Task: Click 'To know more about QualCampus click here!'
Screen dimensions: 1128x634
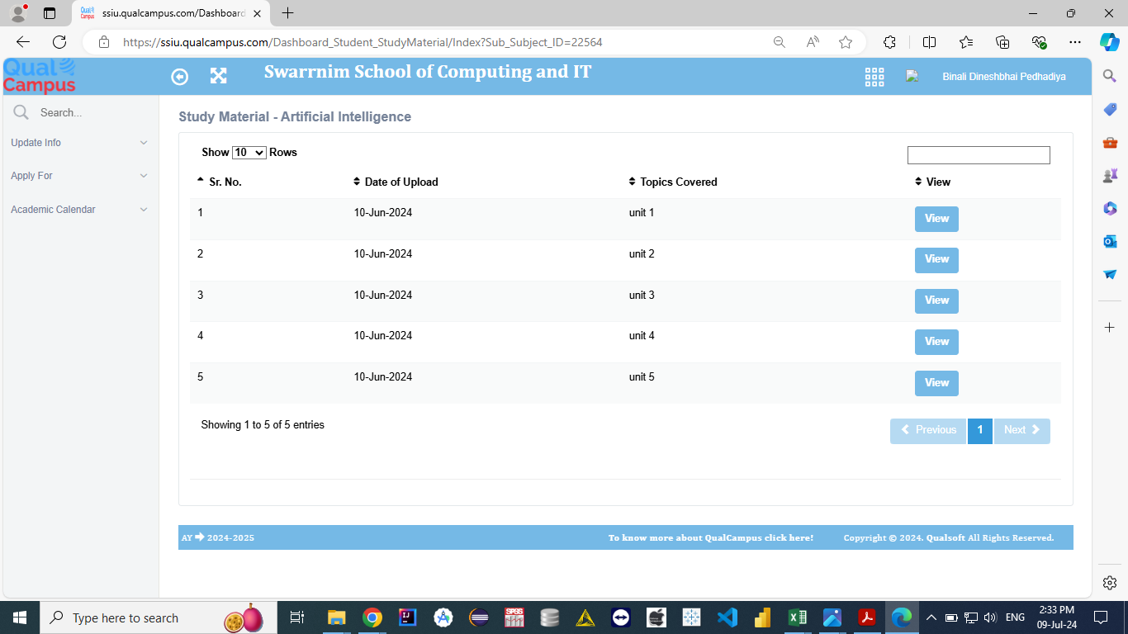Action: (x=711, y=537)
